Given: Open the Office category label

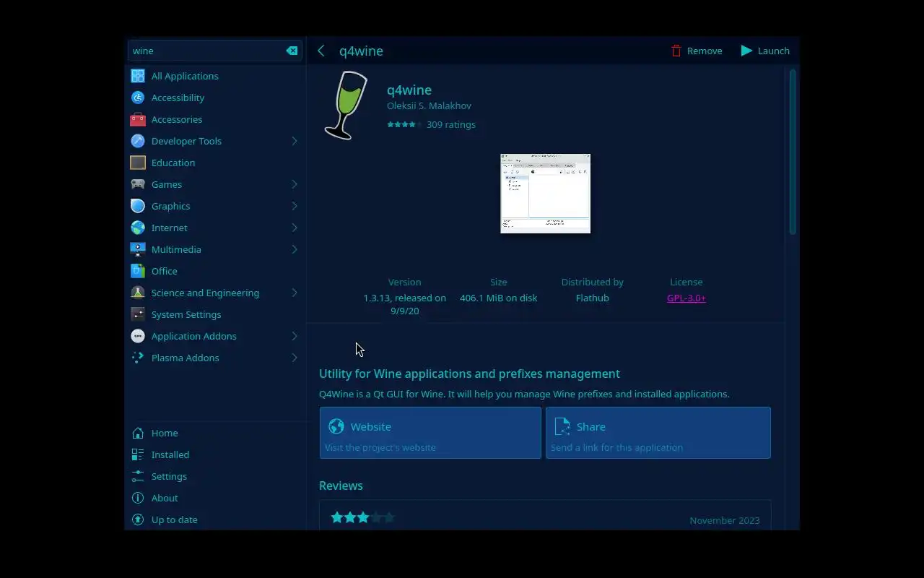Looking at the screenshot, I should pos(165,271).
